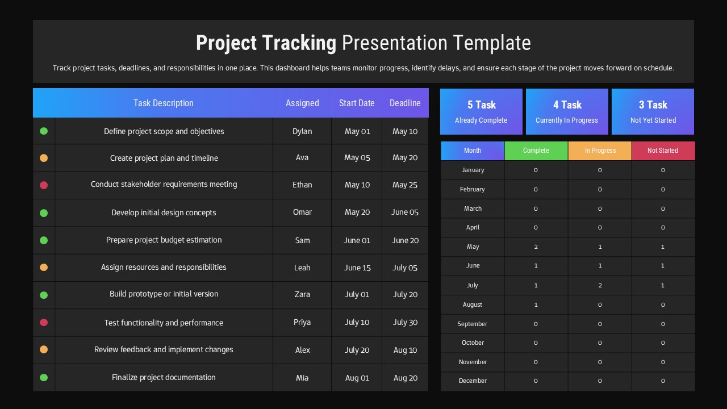Screen dimensions: 727x409
Task: Click the assignee name Priya
Action: click(x=302, y=322)
